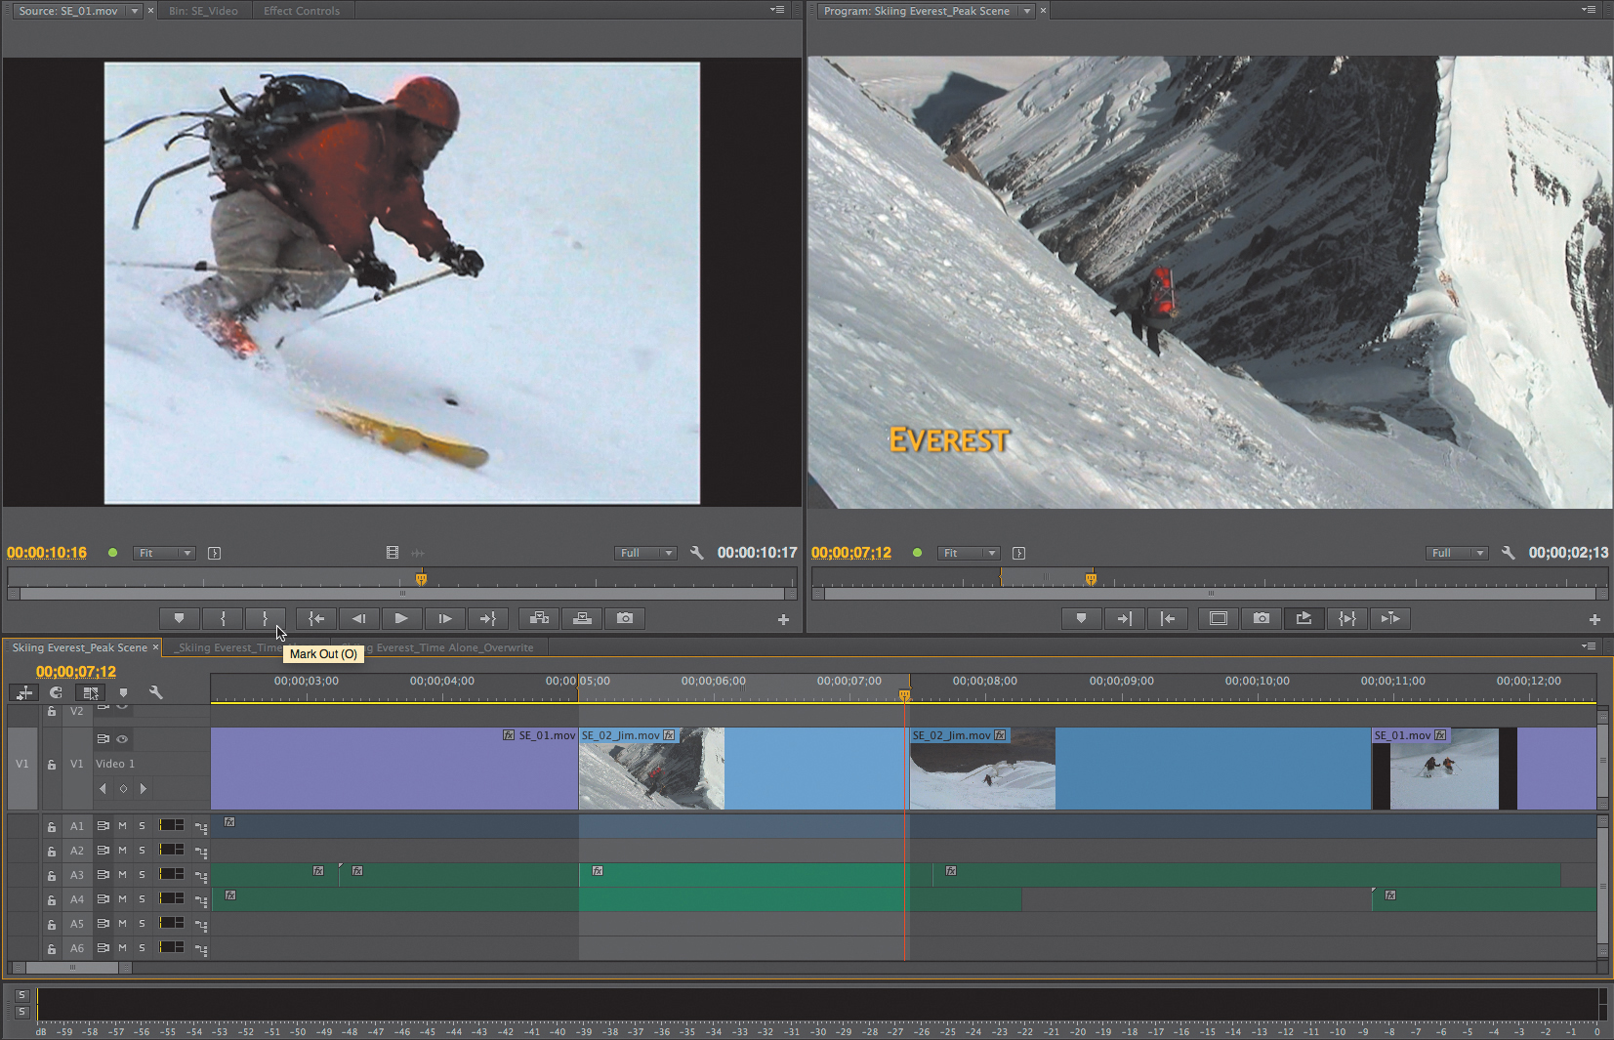Switch to Bin: SE_Video tab
The height and width of the screenshot is (1040, 1614).
click(x=203, y=11)
